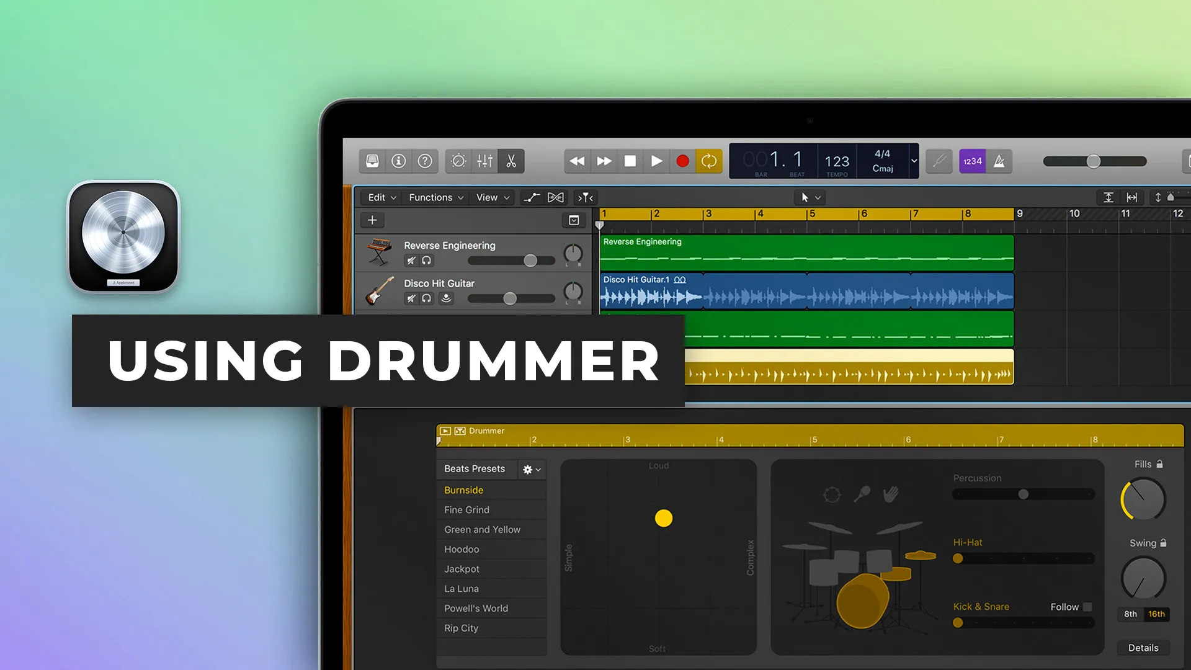Viewport: 1191px width, 670px height.
Task: Open Smart Controls dial button
Action: point(458,161)
